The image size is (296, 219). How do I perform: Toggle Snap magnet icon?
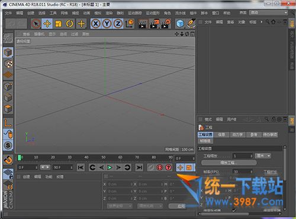8,160
